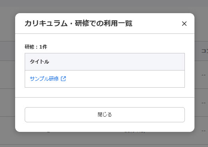Click the empty header area beside タイトル
The image size is (208, 147).
(117, 62)
